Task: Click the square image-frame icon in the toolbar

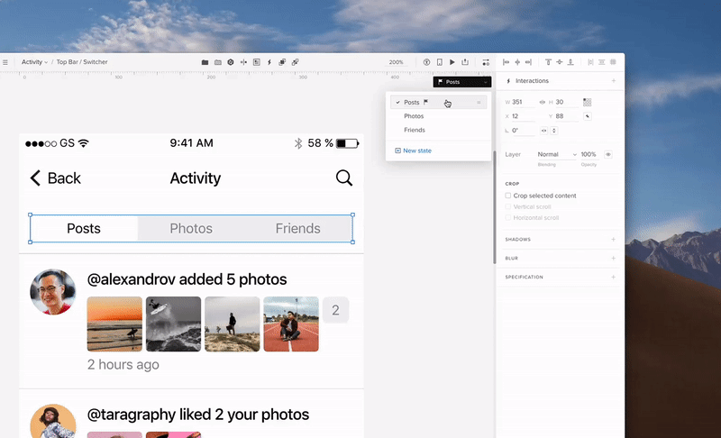Action: 257,62
